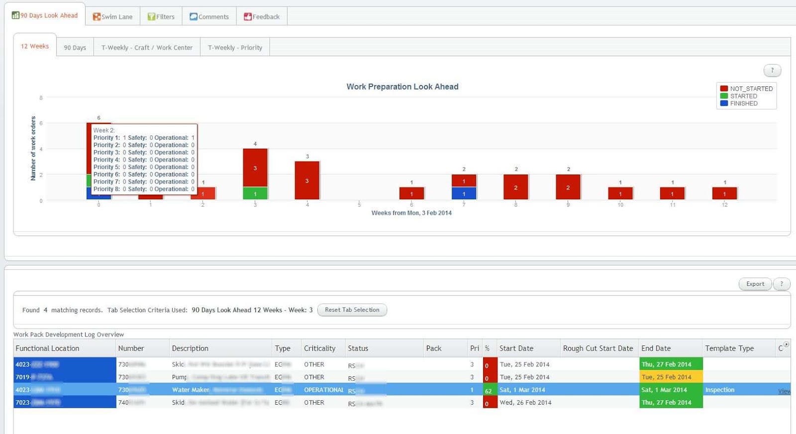The height and width of the screenshot is (434, 796).
Task: Open T-Weekly - Craft / Work Center tab
Action: click(x=147, y=48)
